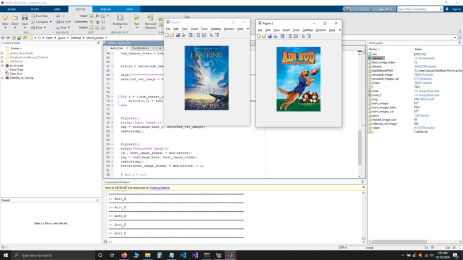
Task: Click Run and Advance
Action: point(151,22)
